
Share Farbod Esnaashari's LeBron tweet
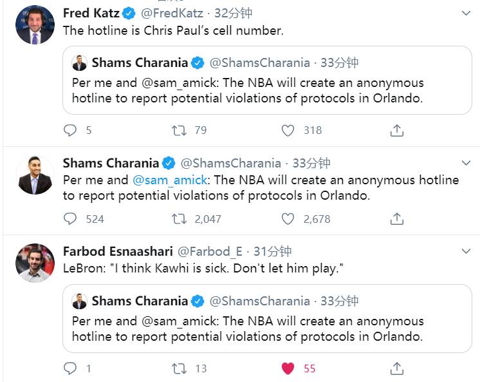tap(397, 368)
